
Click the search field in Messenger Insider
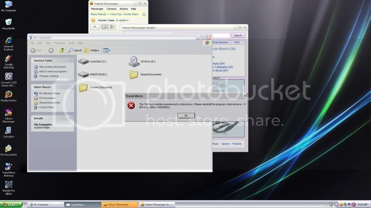coord(221,36)
